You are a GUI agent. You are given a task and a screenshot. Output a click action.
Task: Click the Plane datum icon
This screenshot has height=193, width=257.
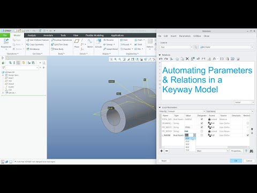click(77, 41)
